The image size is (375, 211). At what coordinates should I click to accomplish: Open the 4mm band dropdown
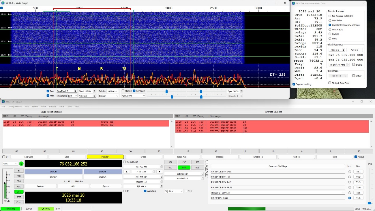(x=10, y=164)
